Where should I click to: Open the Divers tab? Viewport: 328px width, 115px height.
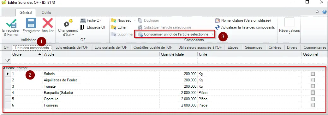click(x=292, y=47)
